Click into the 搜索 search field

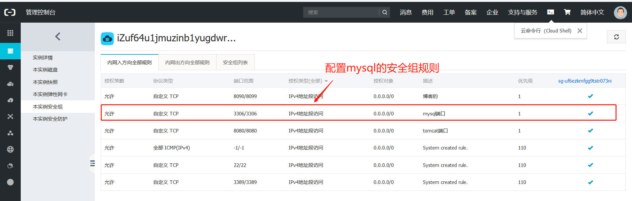(x=341, y=12)
